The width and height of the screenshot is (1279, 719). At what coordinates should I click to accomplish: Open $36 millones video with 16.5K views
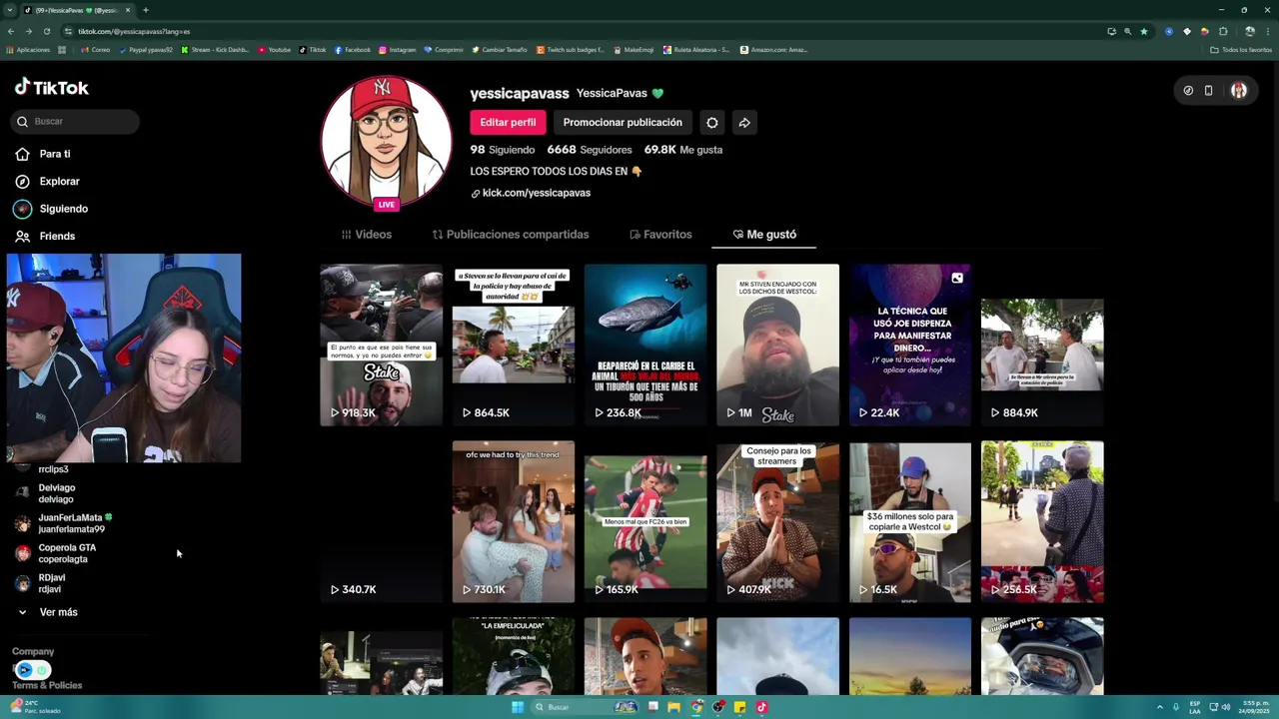[x=909, y=522]
